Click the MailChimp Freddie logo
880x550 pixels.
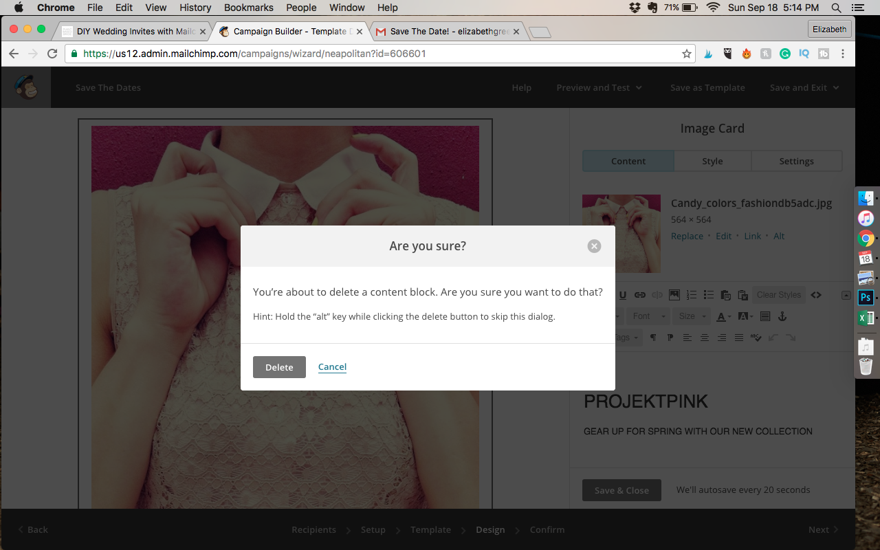(x=26, y=87)
